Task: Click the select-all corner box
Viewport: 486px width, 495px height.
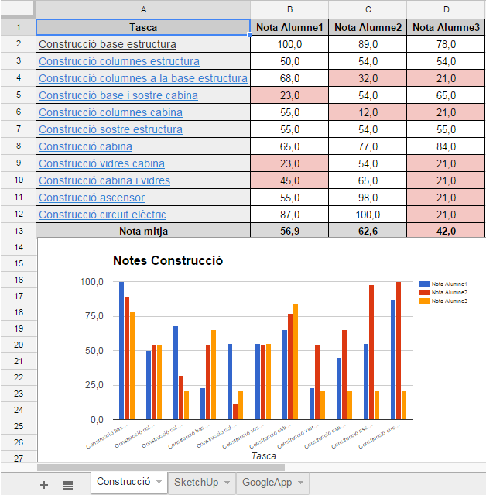Action: 16,8
